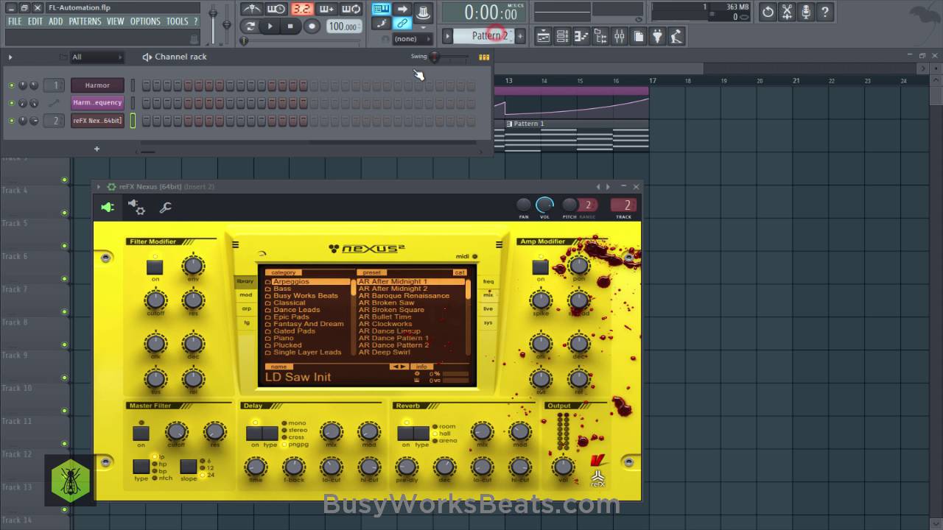Screen dimensions: 943x530
Task: Mute the reFX Nexus channel light
Action: pyautogui.click(x=11, y=121)
